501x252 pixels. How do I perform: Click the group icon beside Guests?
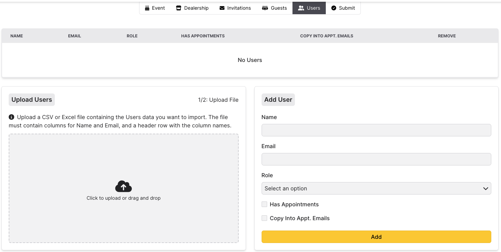(265, 8)
